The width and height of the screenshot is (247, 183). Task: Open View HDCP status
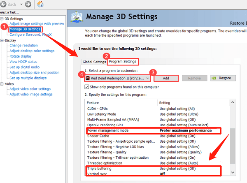[x=23, y=62]
